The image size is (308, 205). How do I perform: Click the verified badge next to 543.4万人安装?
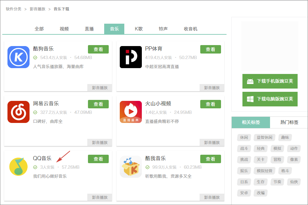click(x=35, y=57)
